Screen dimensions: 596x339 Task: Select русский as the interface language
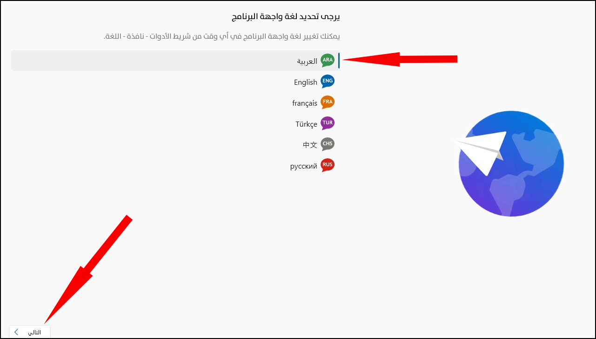[x=304, y=166]
